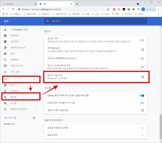The width and height of the screenshot is (162, 143).
Task: Open the 블로그관리 bookmark folder
Action: [30, 14]
